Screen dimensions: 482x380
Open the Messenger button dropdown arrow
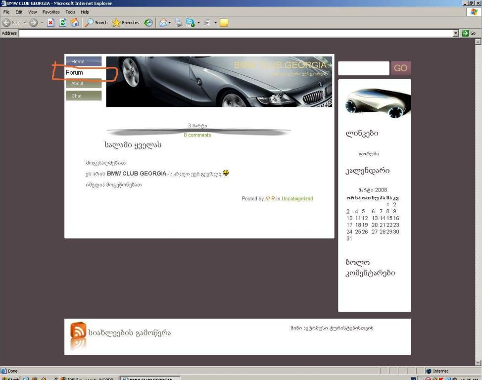(198, 22)
